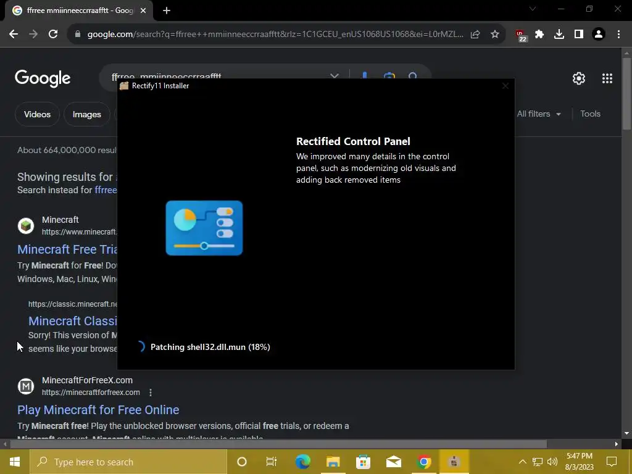
Task: Click the Rectified Control Panel illustration
Action: click(x=204, y=228)
